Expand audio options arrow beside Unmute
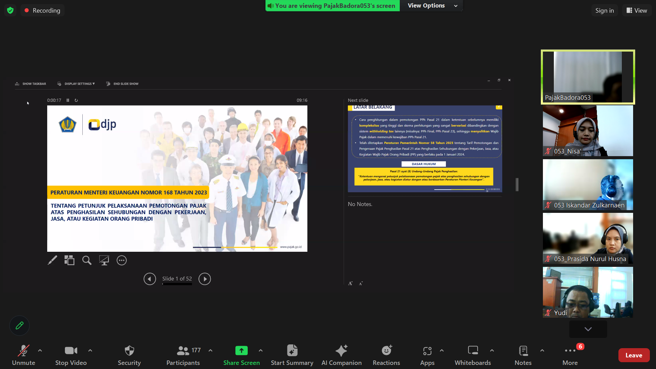Viewport: 656px width, 369px height. 40,351
